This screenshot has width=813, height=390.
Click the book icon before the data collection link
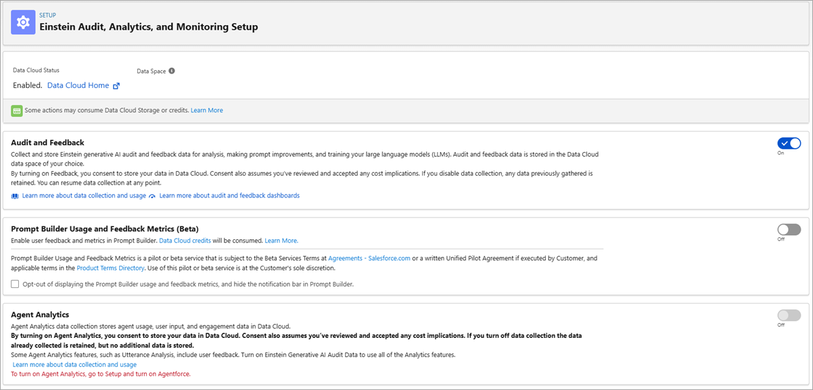click(14, 195)
